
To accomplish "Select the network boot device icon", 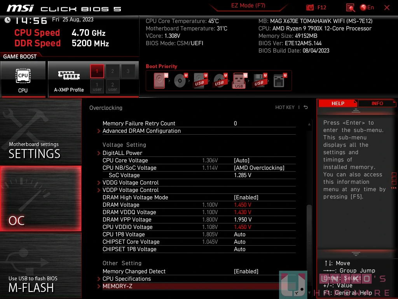I will (x=279, y=81).
